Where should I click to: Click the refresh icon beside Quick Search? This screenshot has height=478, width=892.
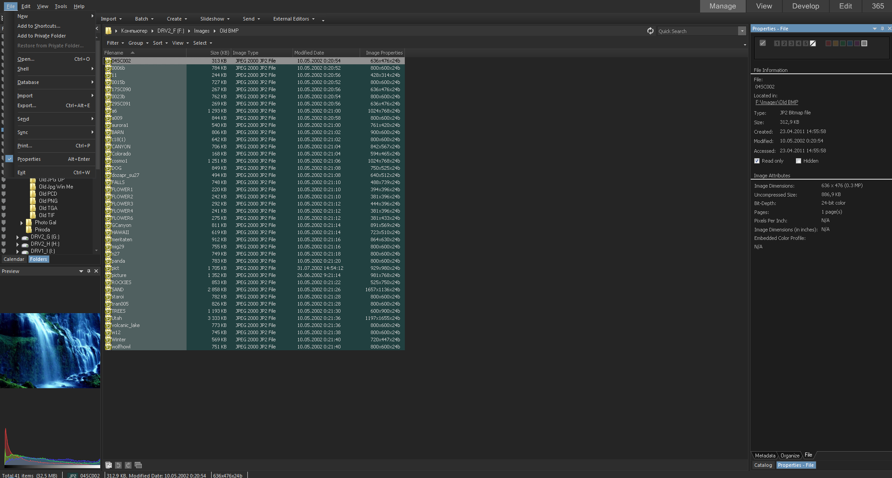650,31
